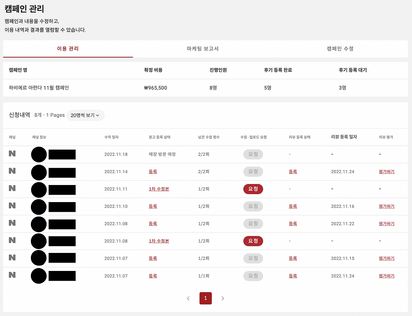Click the Naver icon in the 2022.11.07 row
This screenshot has width=412, height=316.
12,258
